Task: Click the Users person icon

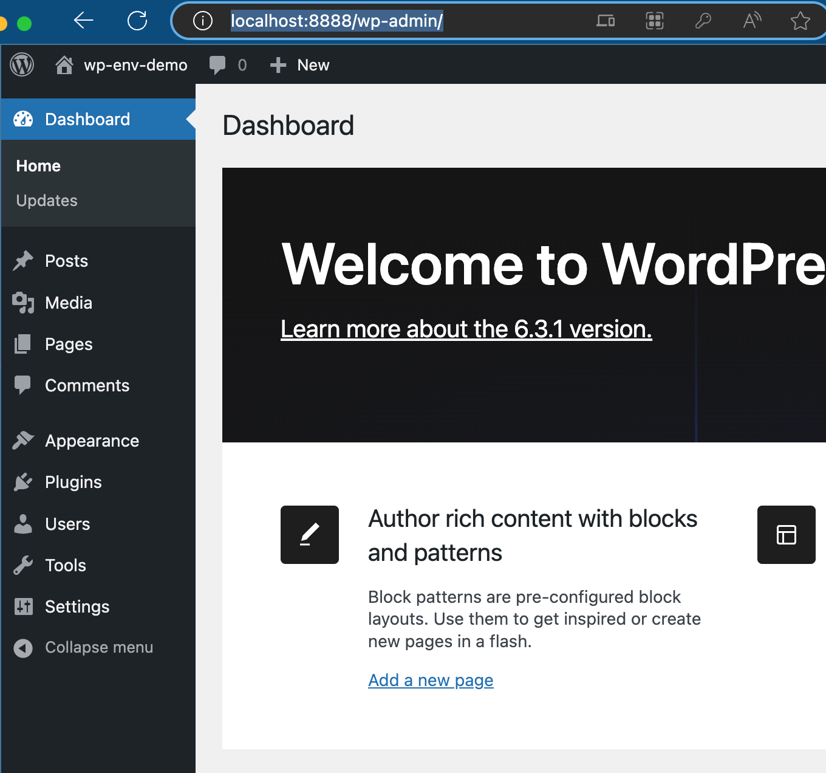Action: point(23,524)
